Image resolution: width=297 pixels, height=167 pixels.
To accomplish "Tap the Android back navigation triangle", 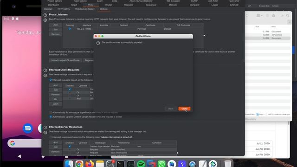I will [x=19, y=156].
